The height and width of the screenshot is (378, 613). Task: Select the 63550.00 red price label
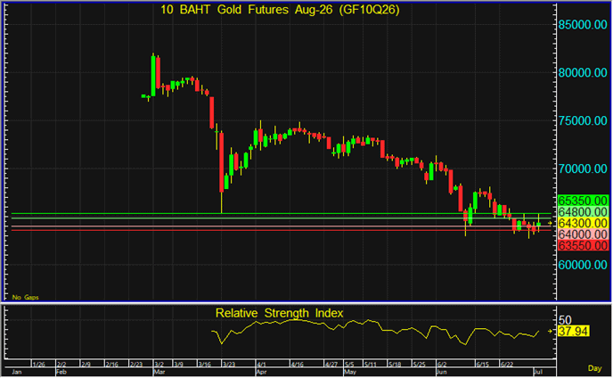pos(583,246)
